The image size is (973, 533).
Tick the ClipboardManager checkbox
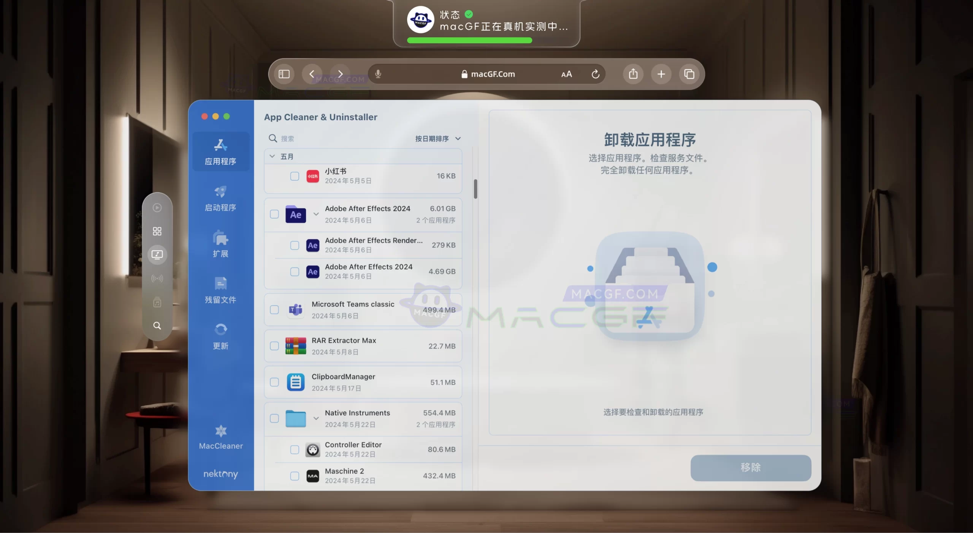pos(274,382)
